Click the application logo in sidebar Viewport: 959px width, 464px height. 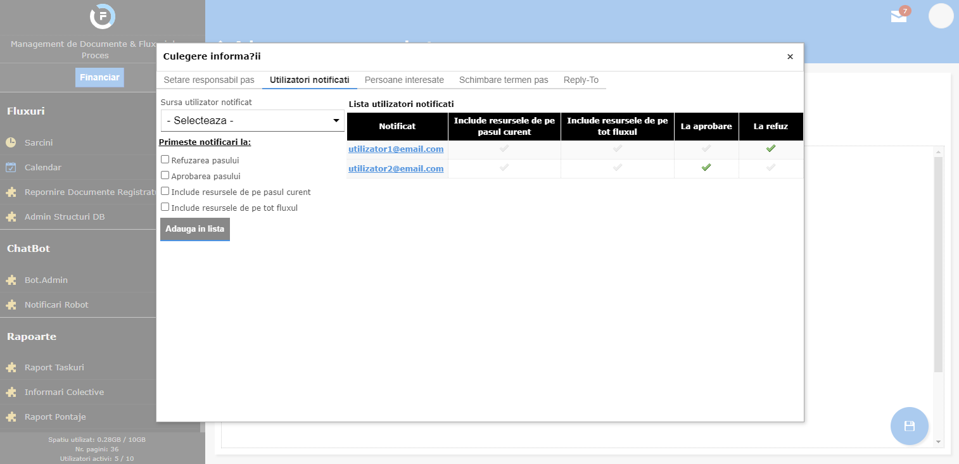tap(102, 16)
